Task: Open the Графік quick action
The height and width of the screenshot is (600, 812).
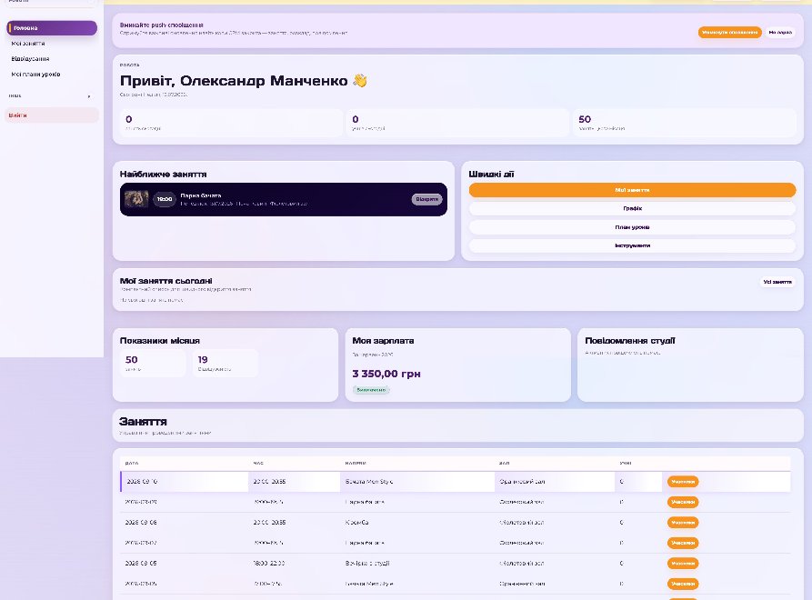Action: coord(632,208)
